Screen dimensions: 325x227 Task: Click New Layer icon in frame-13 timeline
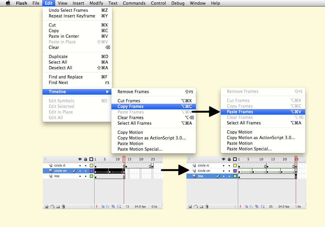(46, 207)
